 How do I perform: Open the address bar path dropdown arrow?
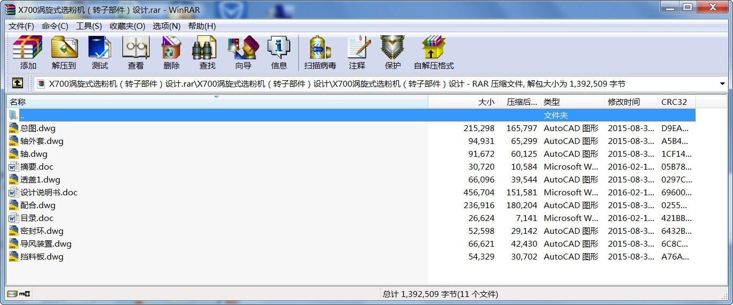pos(723,83)
